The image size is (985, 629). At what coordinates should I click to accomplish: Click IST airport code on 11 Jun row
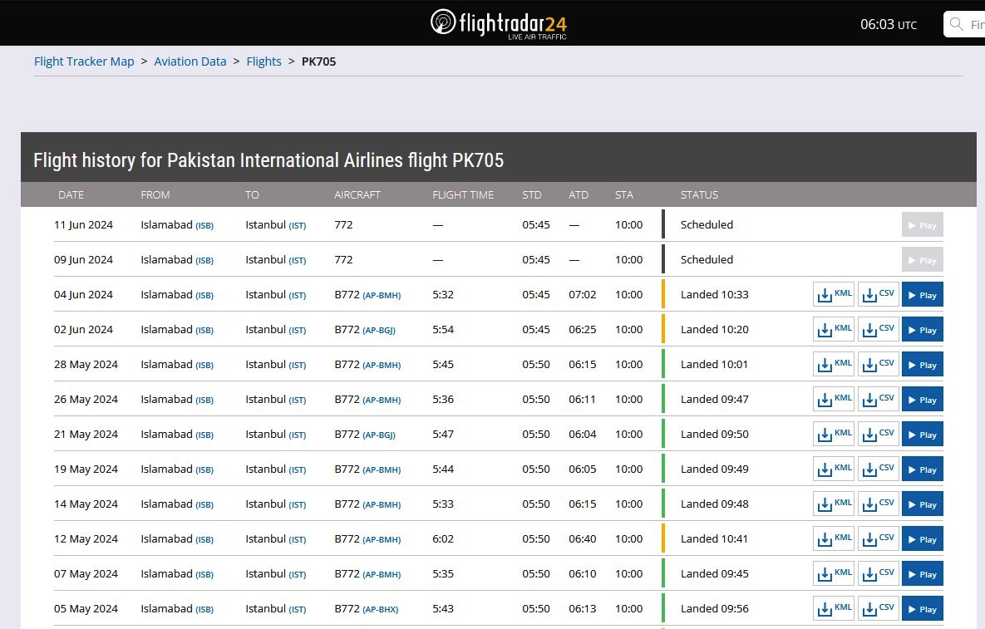pyautogui.click(x=297, y=226)
